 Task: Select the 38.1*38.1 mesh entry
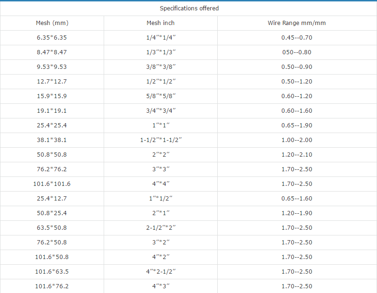click(x=52, y=140)
